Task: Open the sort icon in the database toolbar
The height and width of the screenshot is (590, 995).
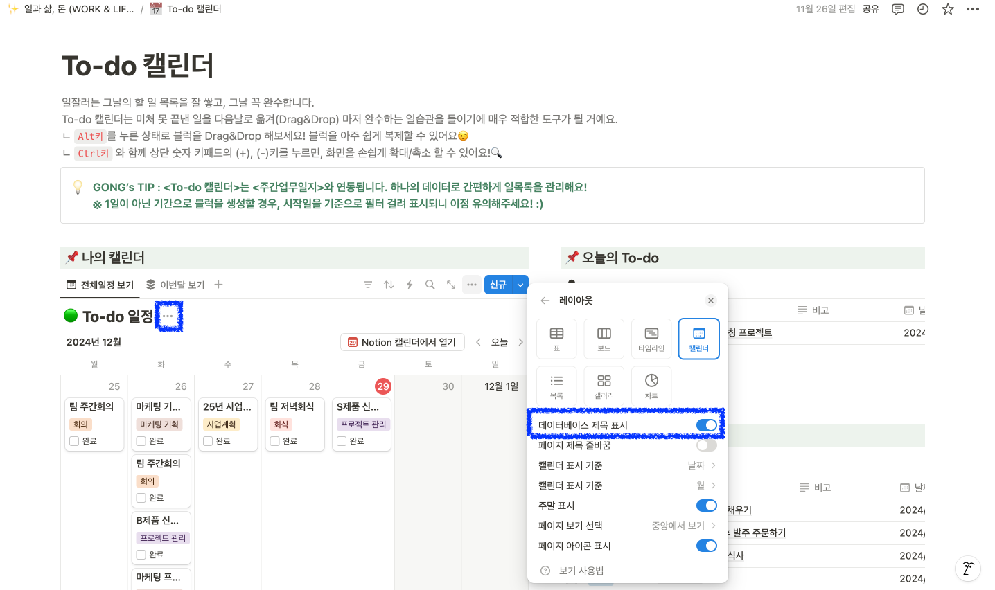Action: [389, 285]
